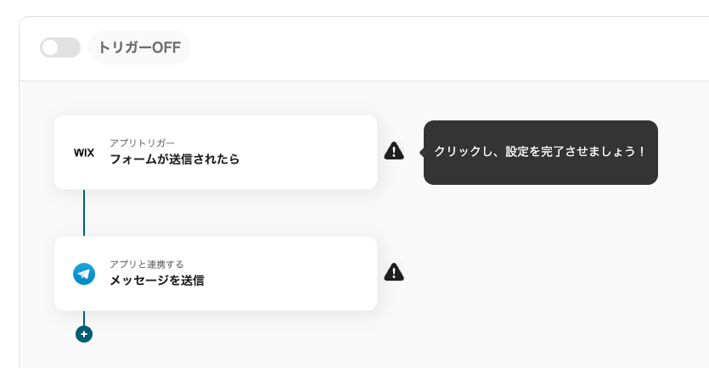The height and width of the screenshot is (368, 709).
Task: Click the フォームが送信されたら title text
Action: pos(174,159)
